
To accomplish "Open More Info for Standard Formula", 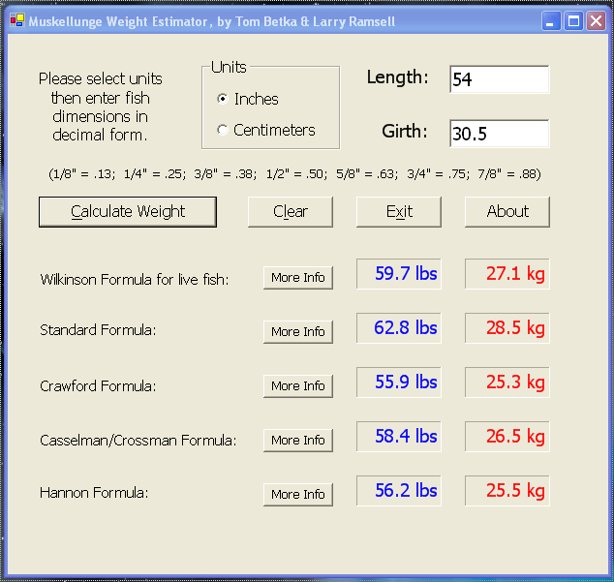I will click(x=298, y=332).
